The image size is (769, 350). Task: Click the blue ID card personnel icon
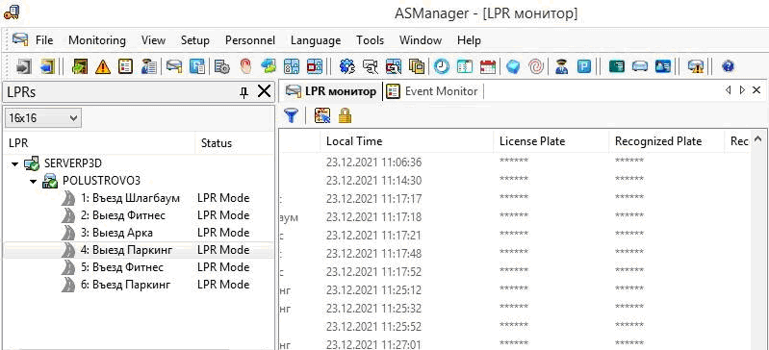663,66
